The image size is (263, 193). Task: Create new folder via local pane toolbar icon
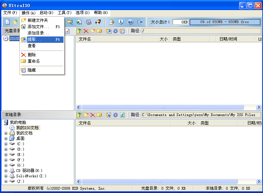(86, 115)
